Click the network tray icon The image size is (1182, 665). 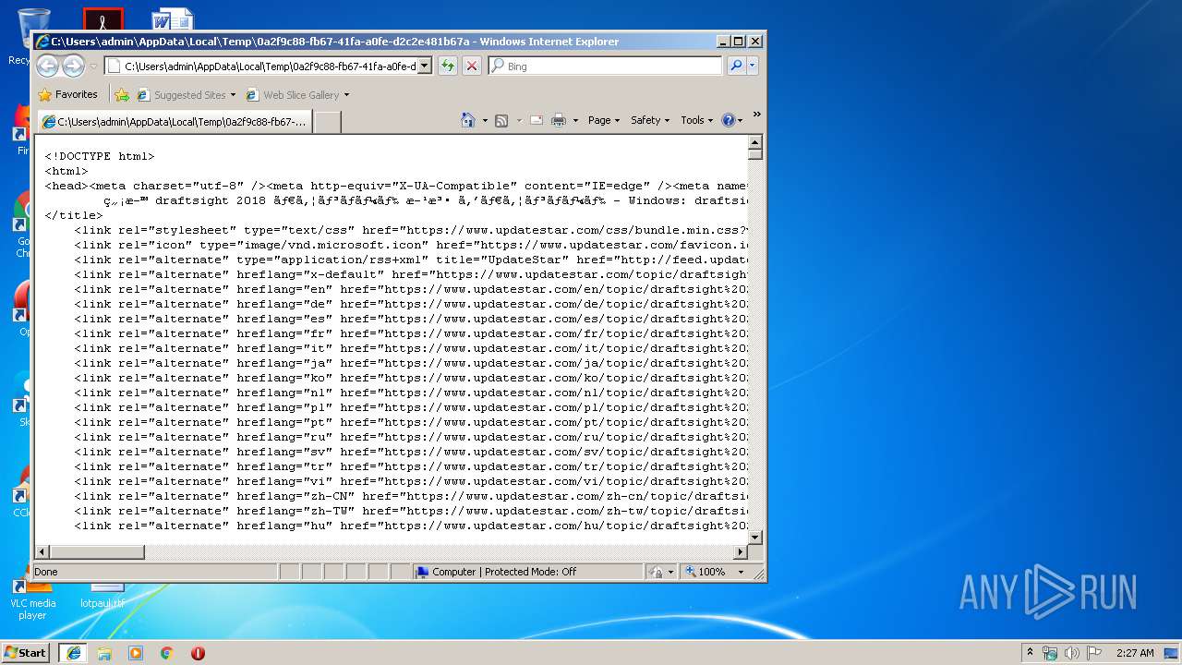[x=1050, y=653]
